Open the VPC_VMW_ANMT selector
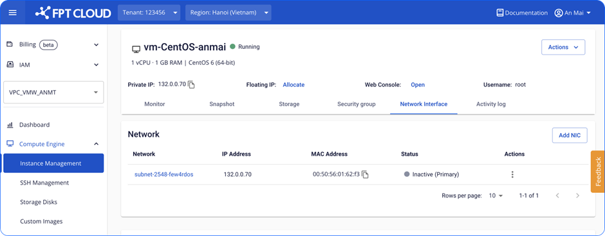The height and width of the screenshot is (236, 605). click(53, 92)
